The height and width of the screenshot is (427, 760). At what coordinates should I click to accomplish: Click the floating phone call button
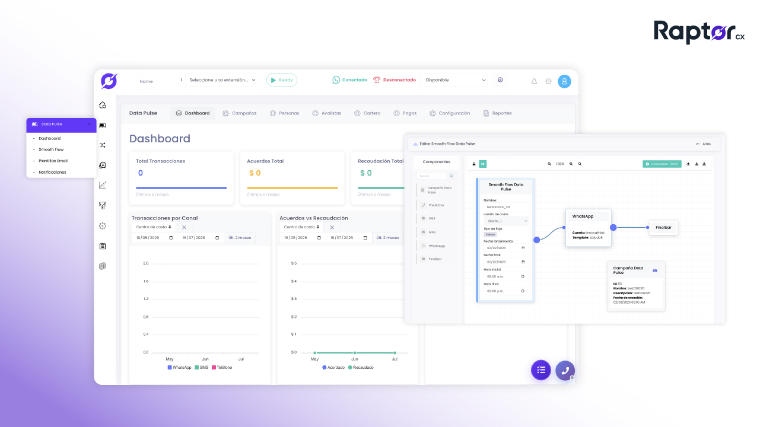click(x=565, y=371)
